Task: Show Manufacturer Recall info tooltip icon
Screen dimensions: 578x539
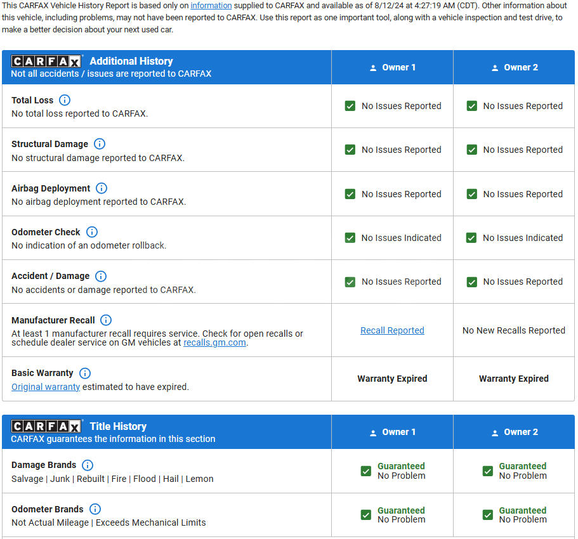Action: 106,320
